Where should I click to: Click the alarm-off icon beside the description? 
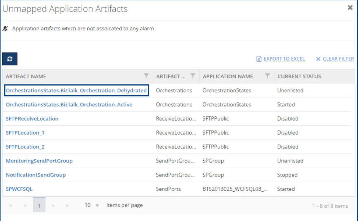5,29
